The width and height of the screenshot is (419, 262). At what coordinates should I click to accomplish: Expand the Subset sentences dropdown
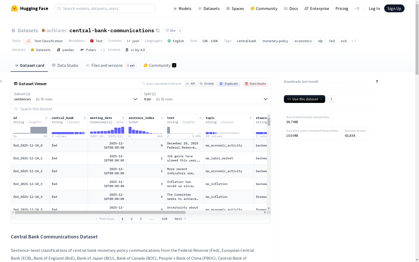[76, 96]
